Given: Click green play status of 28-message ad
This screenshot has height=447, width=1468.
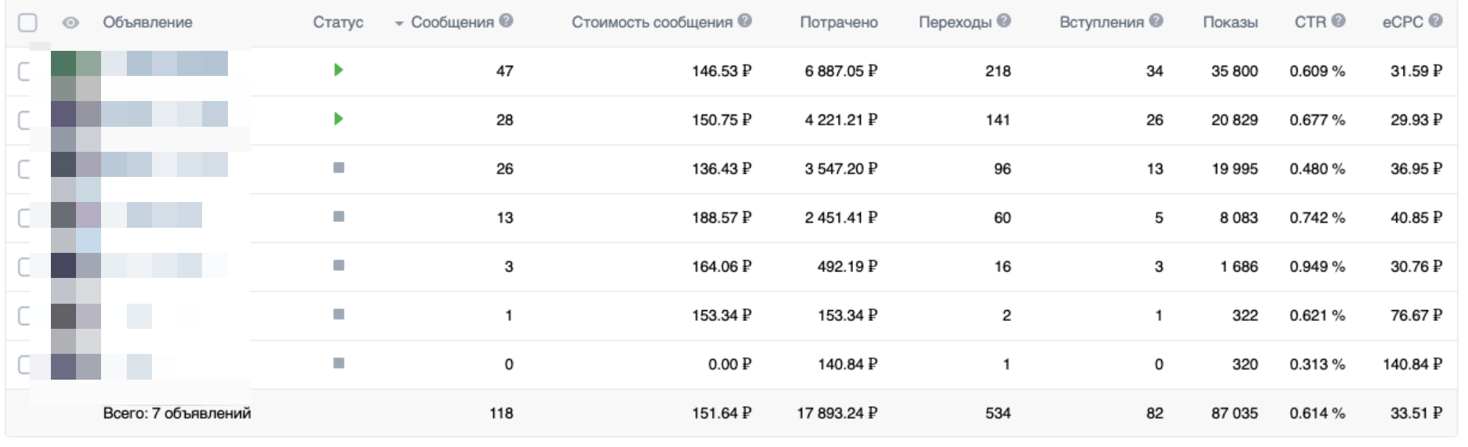Looking at the screenshot, I should (338, 119).
